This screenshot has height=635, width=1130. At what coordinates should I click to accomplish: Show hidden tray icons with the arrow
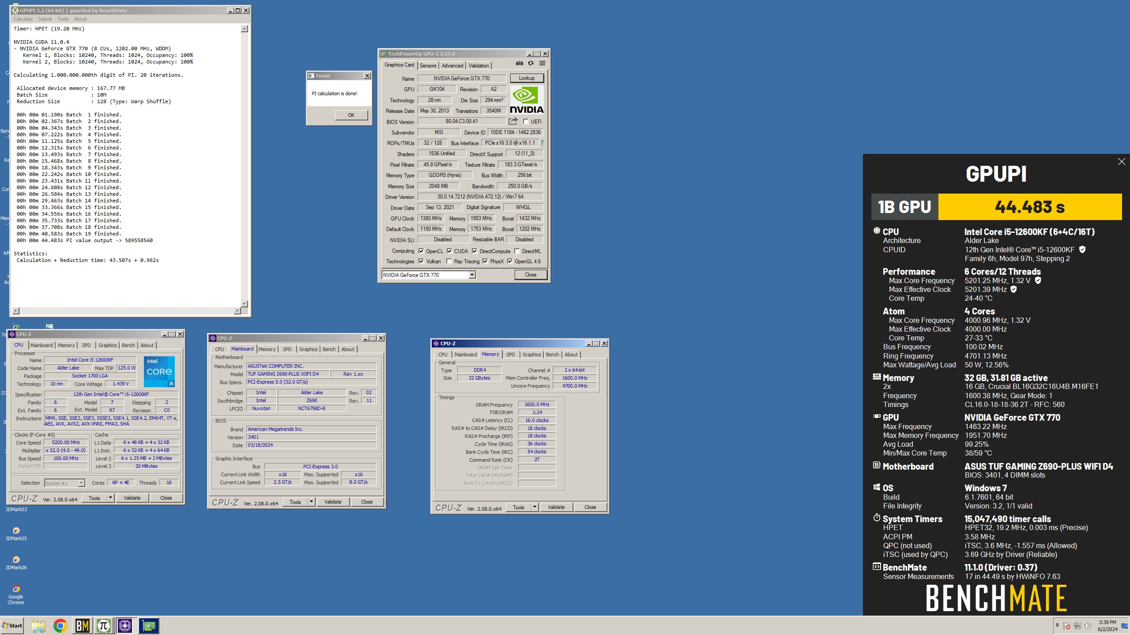tap(1057, 626)
